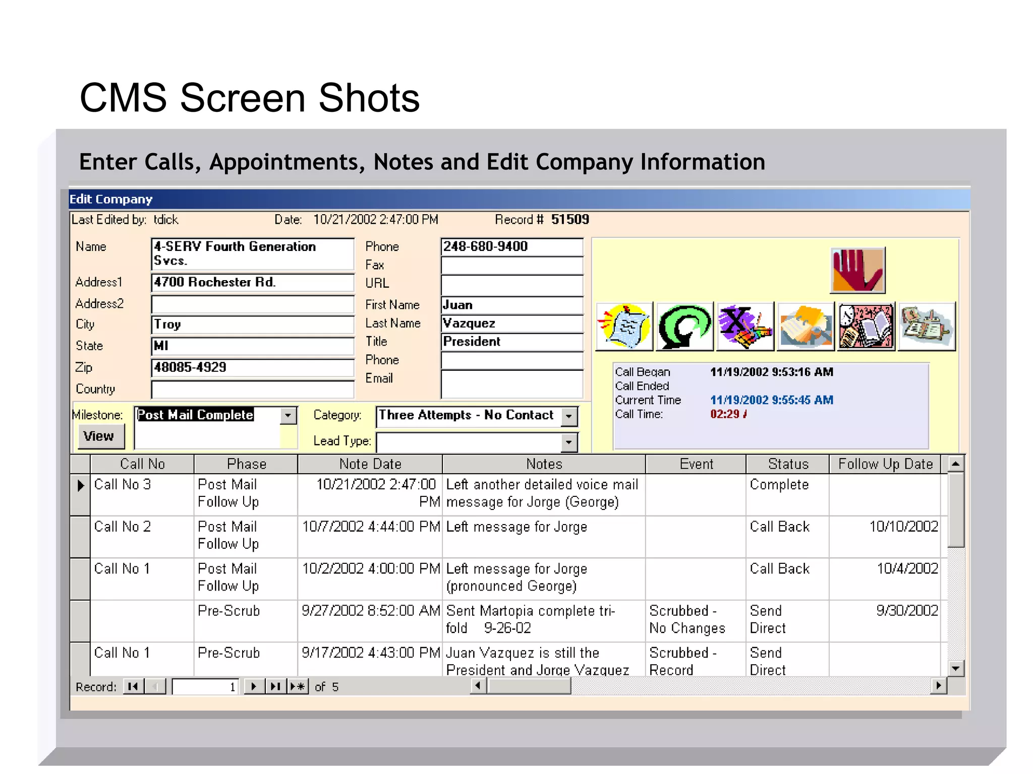Click the First Name field Juan
Screen dimensions: 1033x774
[x=512, y=305]
